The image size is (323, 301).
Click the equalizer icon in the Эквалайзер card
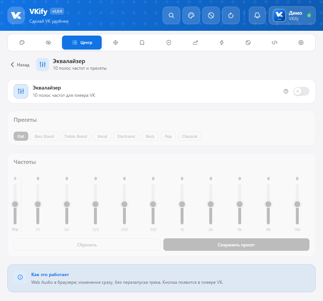click(x=21, y=91)
